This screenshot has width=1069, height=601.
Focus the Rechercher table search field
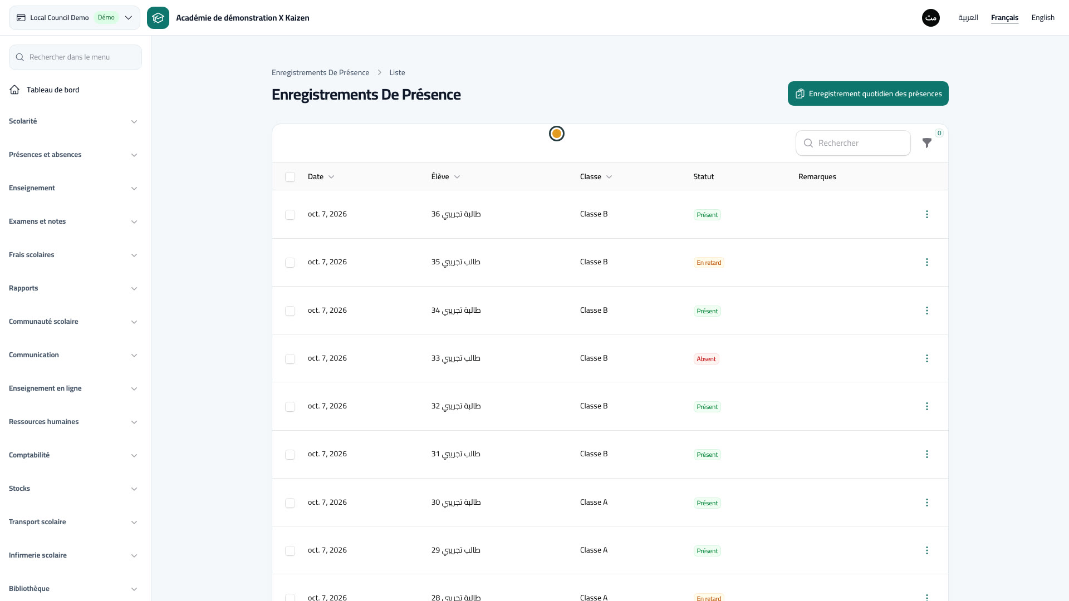(x=853, y=143)
